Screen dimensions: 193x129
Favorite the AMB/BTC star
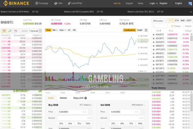pyautogui.click(x=153, y=46)
